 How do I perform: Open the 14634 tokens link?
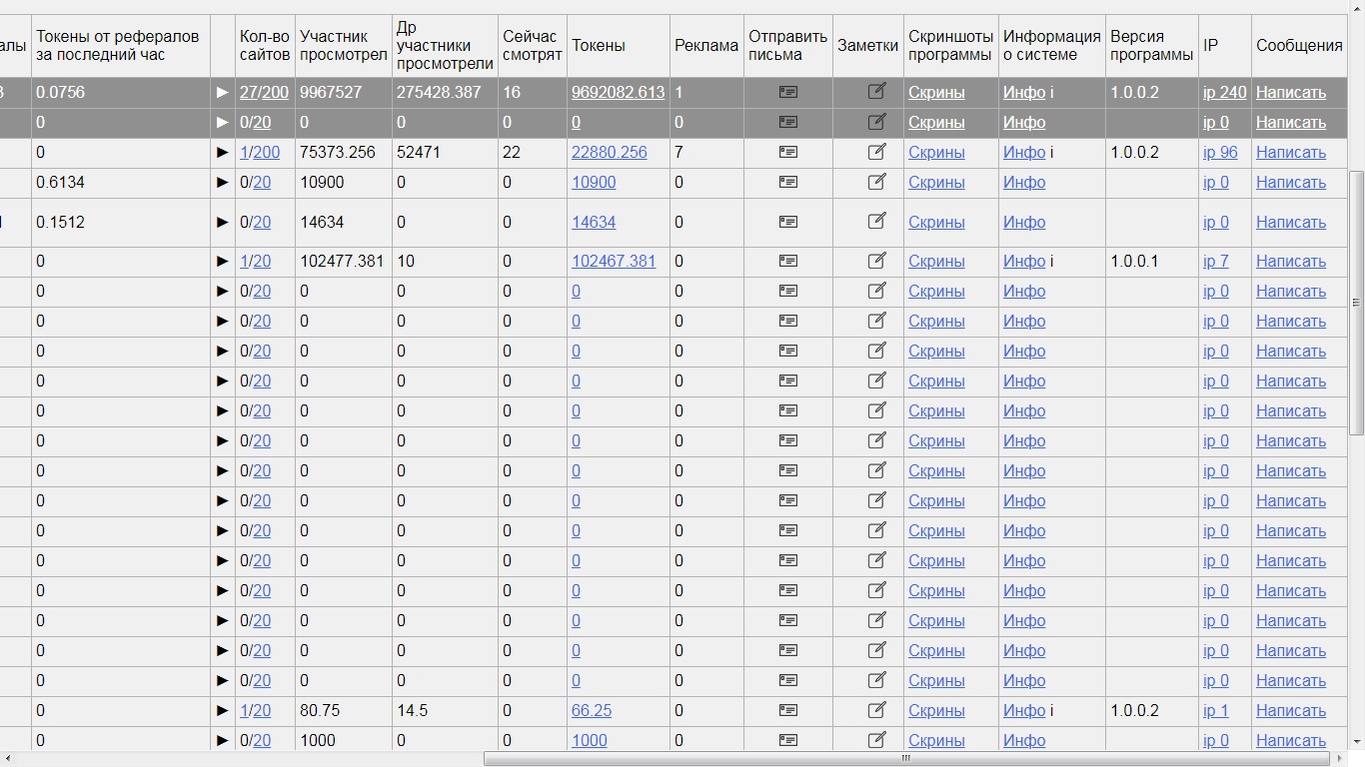tap(594, 222)
